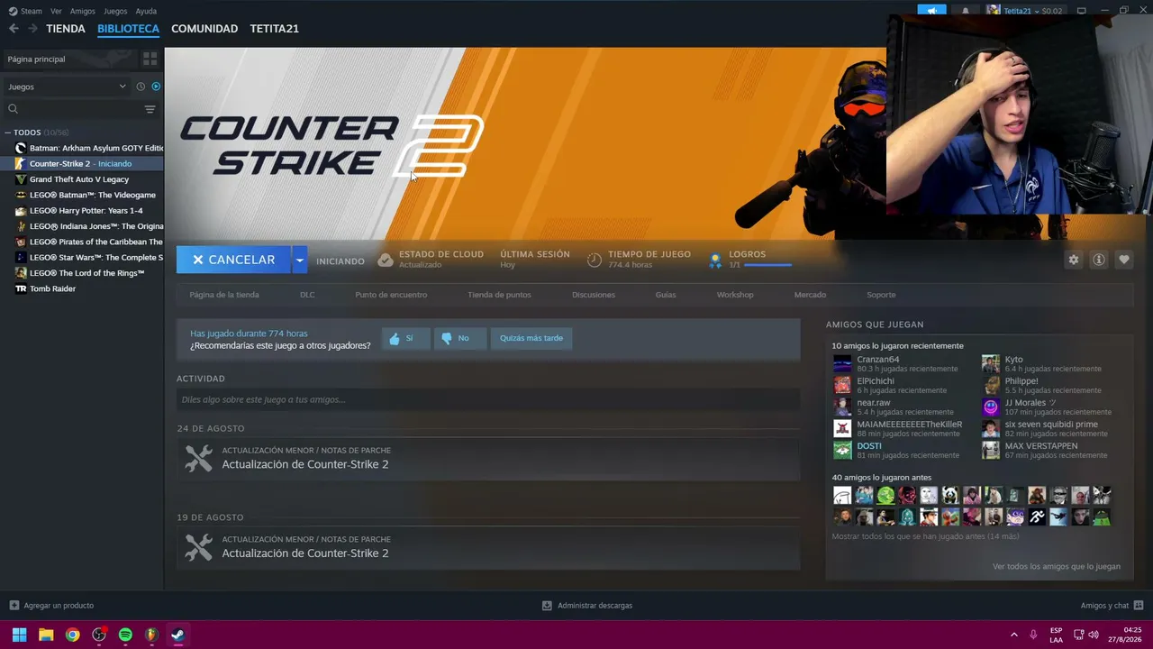Screen dimensions: 1153x649
Task: Expand the launch options arrow beside Cancelar
Action: tap(299, 260)
